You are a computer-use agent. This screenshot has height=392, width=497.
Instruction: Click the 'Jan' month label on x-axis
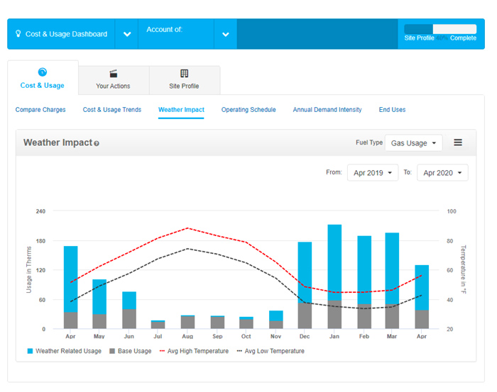(334, 336)
